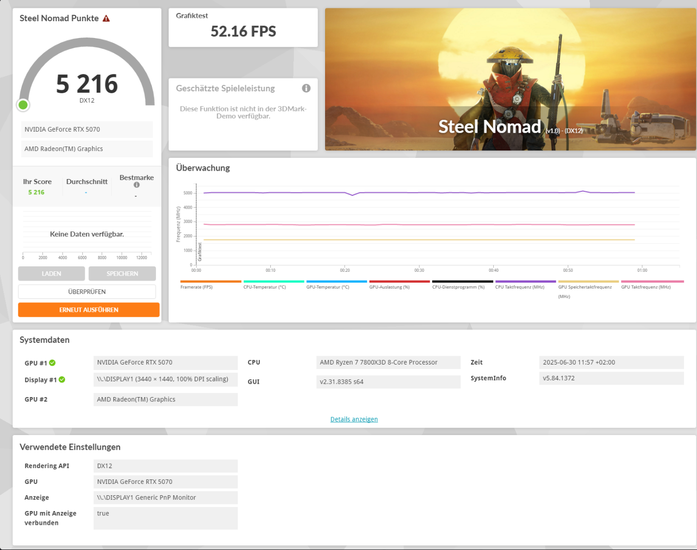697x550 pixels.
Task: Click the Zeit value 2025-06-30 11:57 +02:00
Action: pyautogui.click(x=612, y=363)
